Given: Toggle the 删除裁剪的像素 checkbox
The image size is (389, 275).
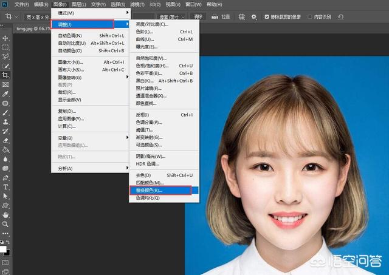Looking at the screenshot, I should click(267, 17).
